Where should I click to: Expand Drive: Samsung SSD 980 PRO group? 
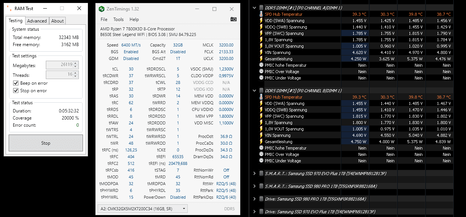click(x=255, y=199)
